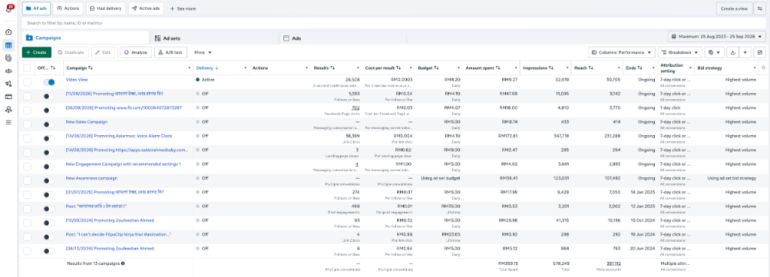Open advertising settings megaphone icon in sidebar
The height and width of the screenshot is (277, 770).
point(8,84)
